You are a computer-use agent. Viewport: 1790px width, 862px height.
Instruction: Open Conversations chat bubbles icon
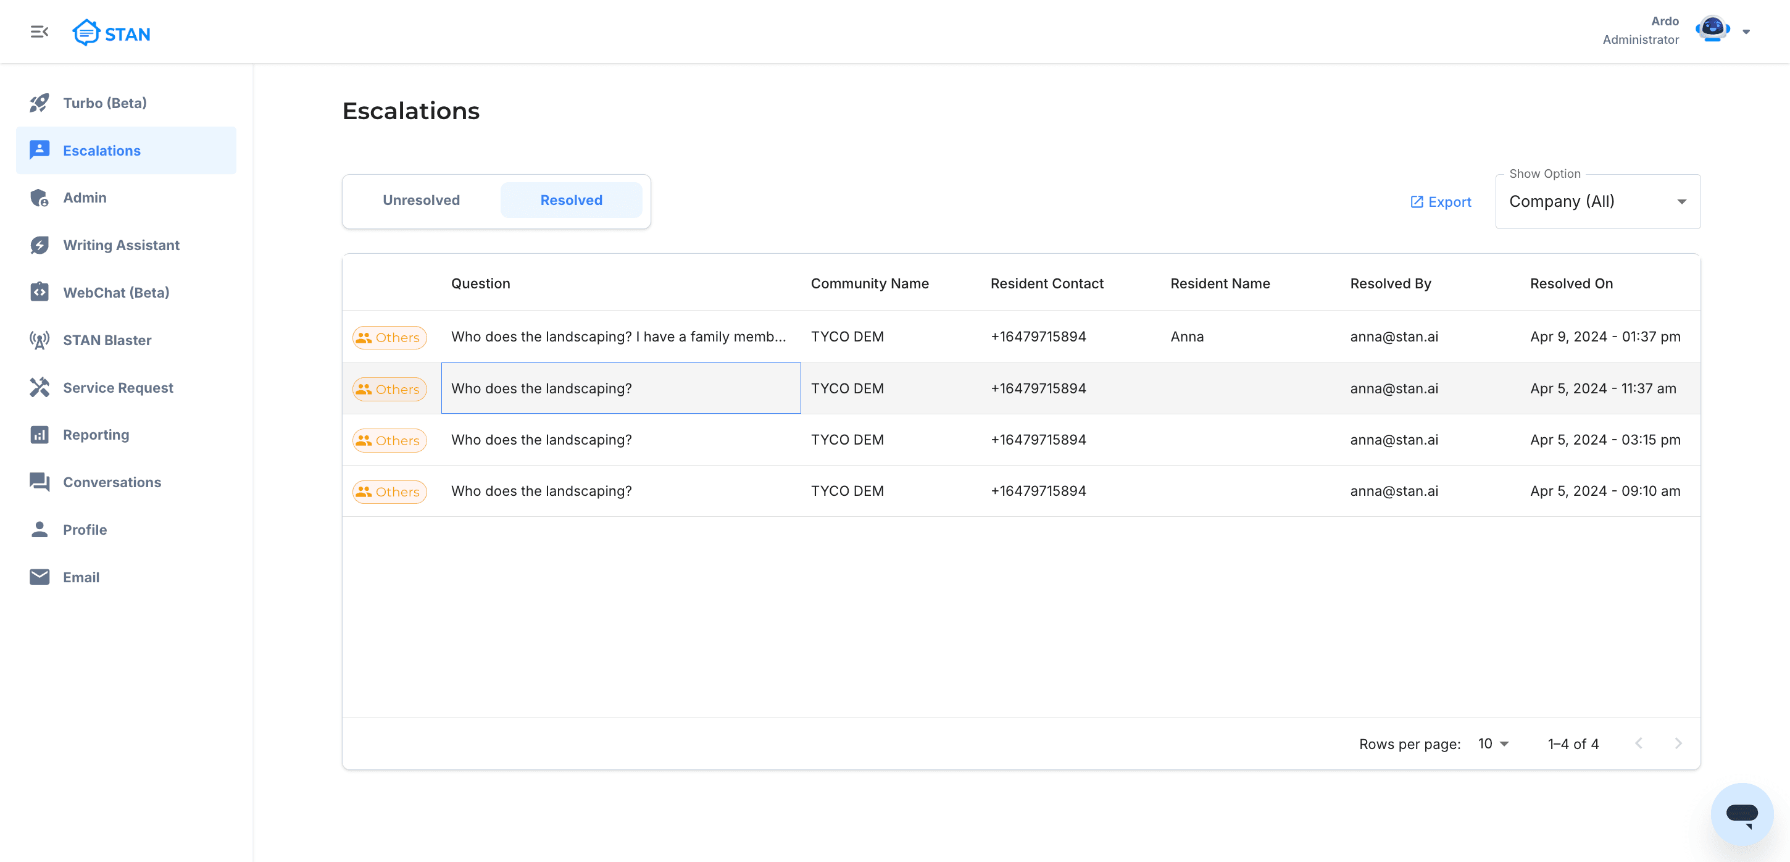[x=40, y=482]
